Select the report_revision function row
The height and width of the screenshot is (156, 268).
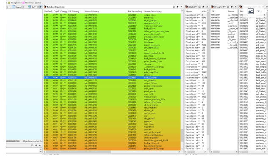point(112,45)
